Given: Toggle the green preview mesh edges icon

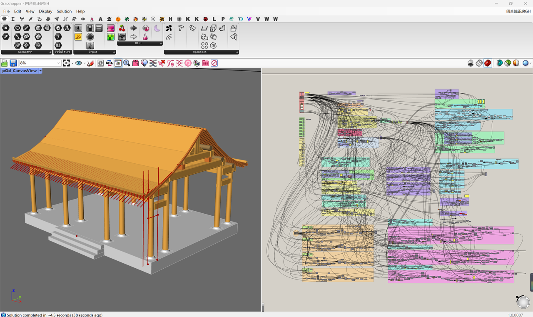Looking at the screenshot, I should coord(508,63).
